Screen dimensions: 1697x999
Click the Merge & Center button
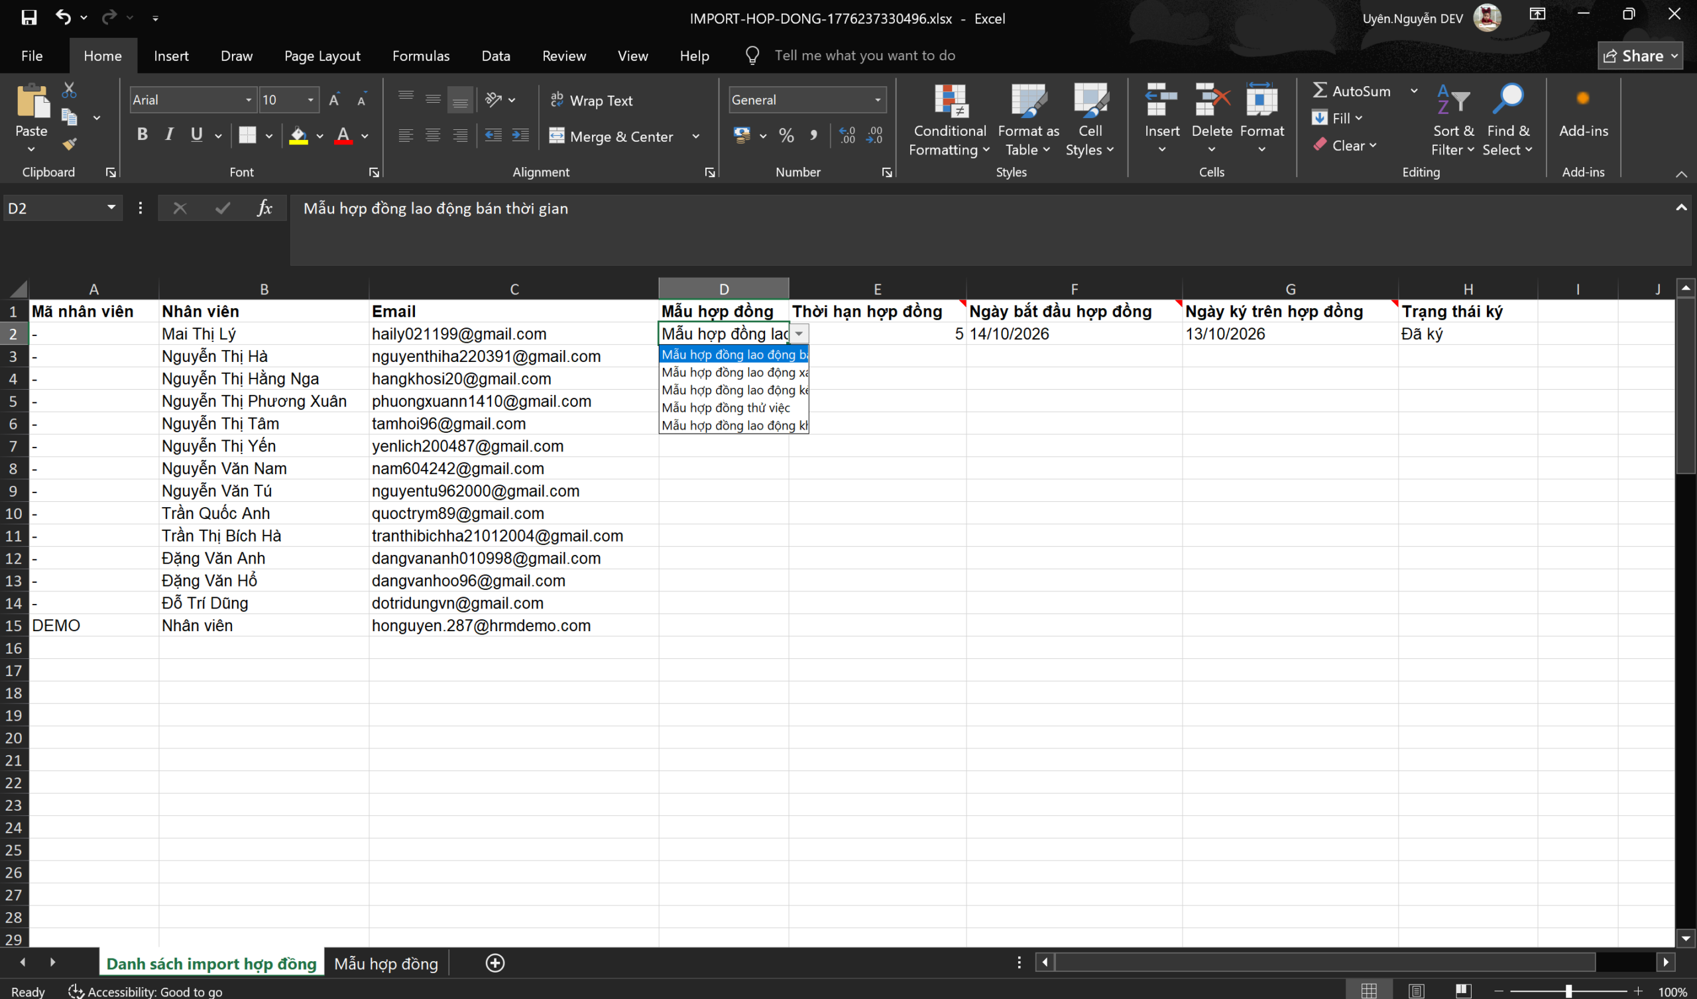611,137
